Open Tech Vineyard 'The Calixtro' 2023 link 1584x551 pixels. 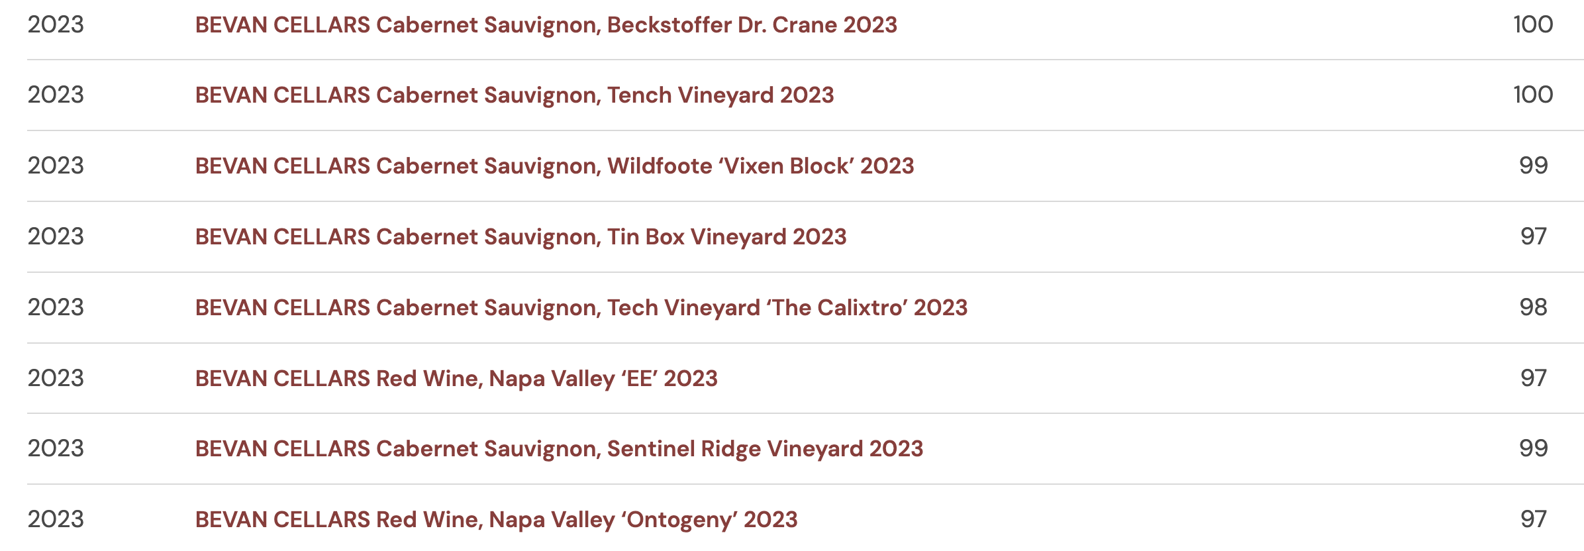[x=581, y=308]
